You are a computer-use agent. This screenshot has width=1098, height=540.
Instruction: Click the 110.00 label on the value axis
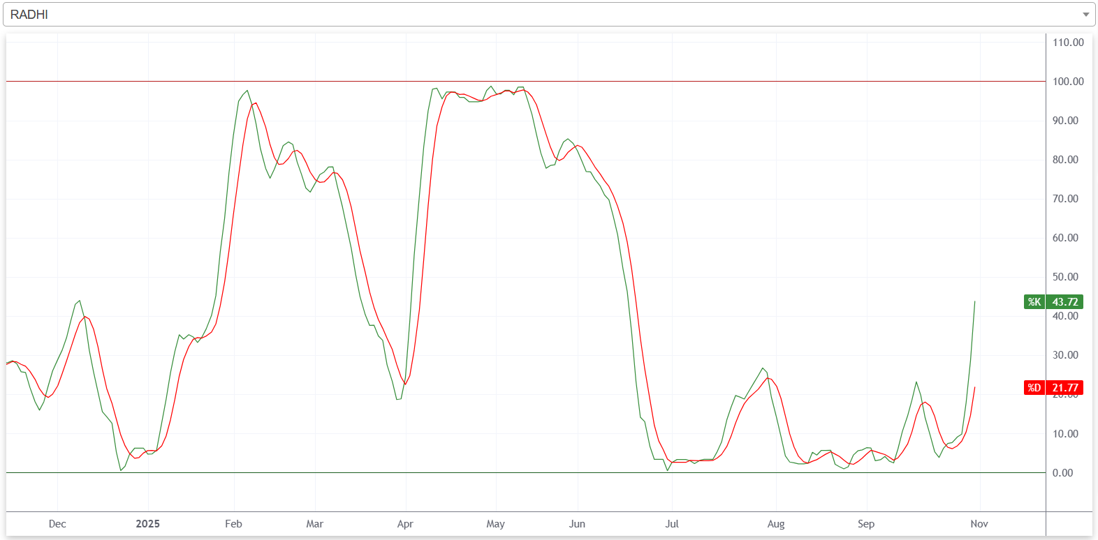(1068, 43)
